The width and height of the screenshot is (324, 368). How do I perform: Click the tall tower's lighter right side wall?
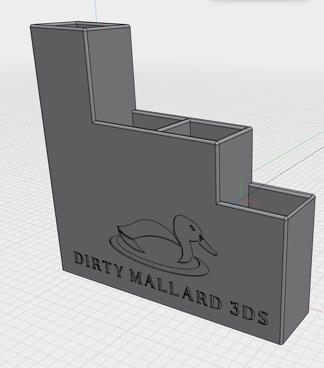tap(111, 76)
